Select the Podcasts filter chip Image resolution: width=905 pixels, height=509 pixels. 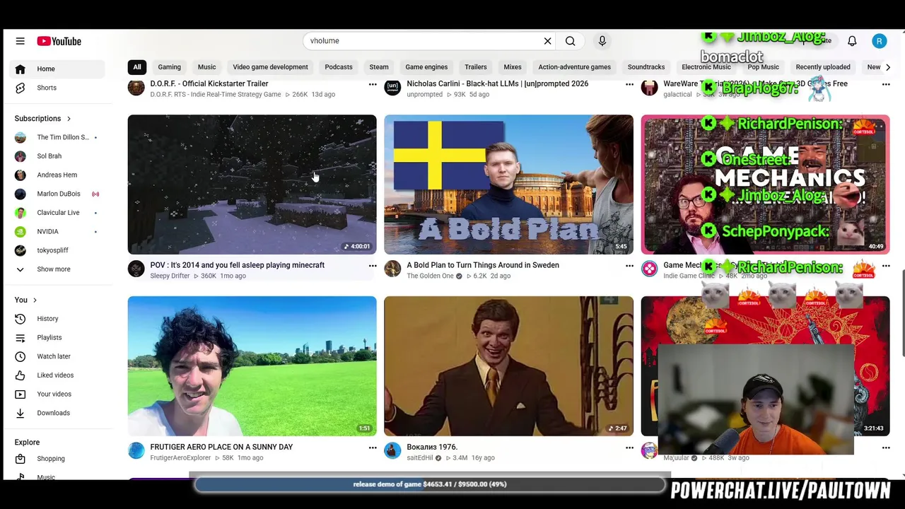click(x=339, y=67)
